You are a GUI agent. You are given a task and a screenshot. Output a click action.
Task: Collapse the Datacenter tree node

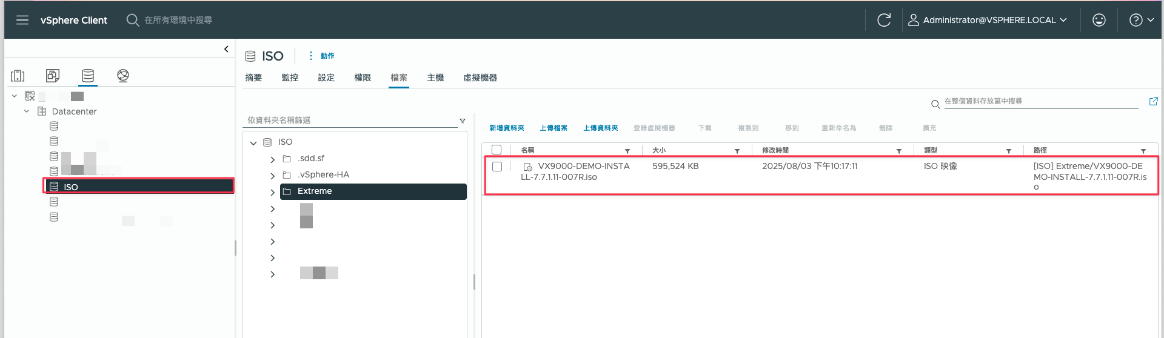pyautogui.click(x=27, y=111)
